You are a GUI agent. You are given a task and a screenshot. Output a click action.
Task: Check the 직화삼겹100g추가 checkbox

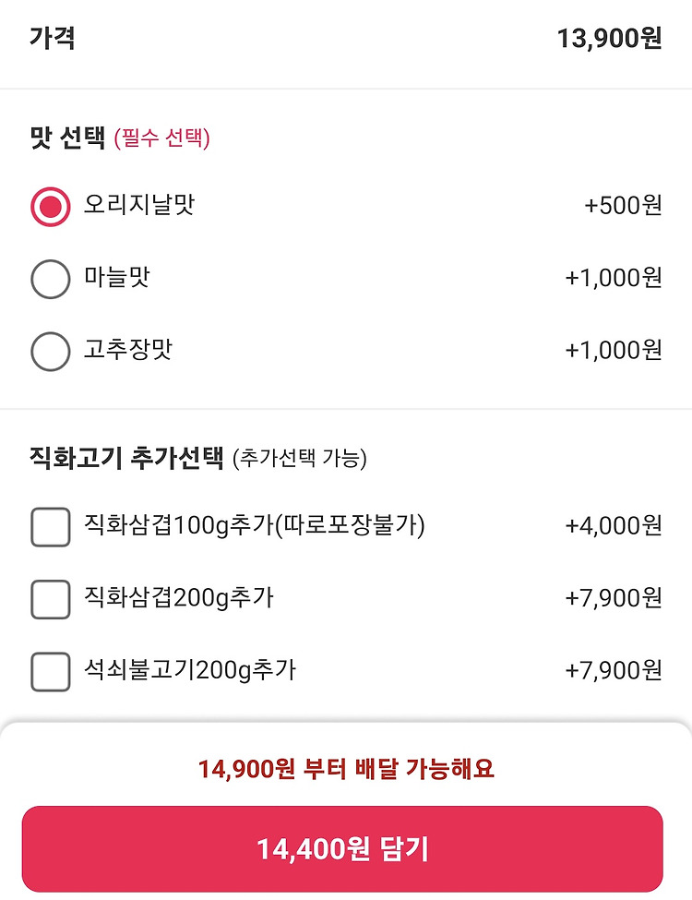tap(51, 526)
